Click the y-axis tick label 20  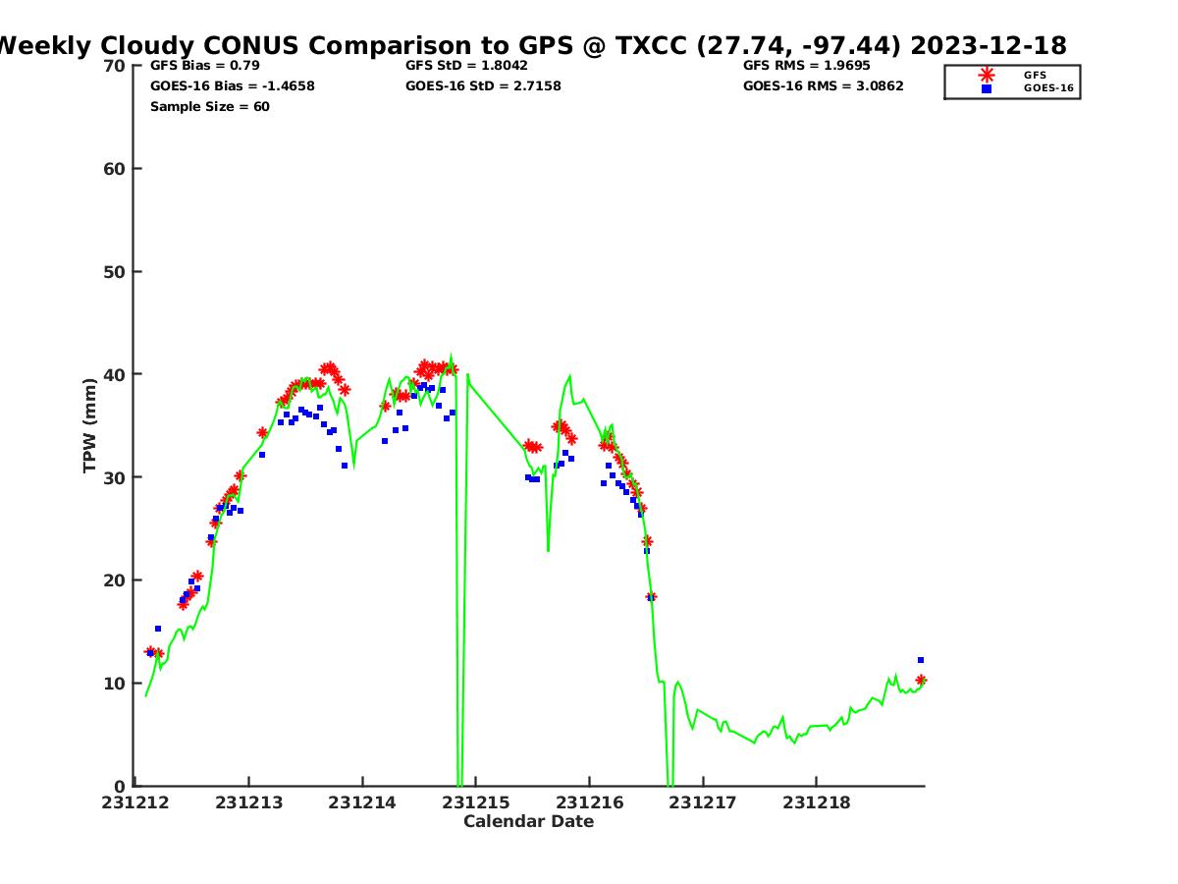click(x=115, y=580)
